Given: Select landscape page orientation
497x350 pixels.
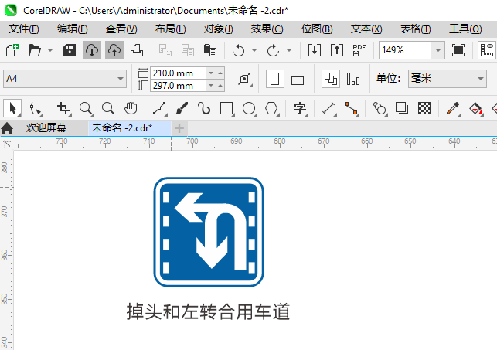Looking at the screenshot, I should pyautogui.click(x=298, y=80).
